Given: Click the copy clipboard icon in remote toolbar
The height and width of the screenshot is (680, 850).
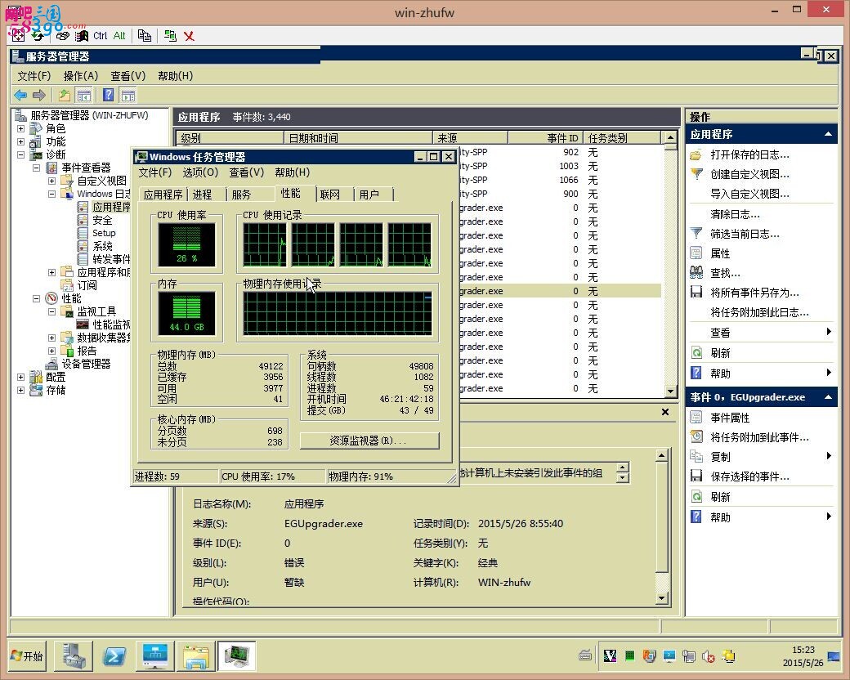Looking at the screenshot, I should (x=144, y=36).
